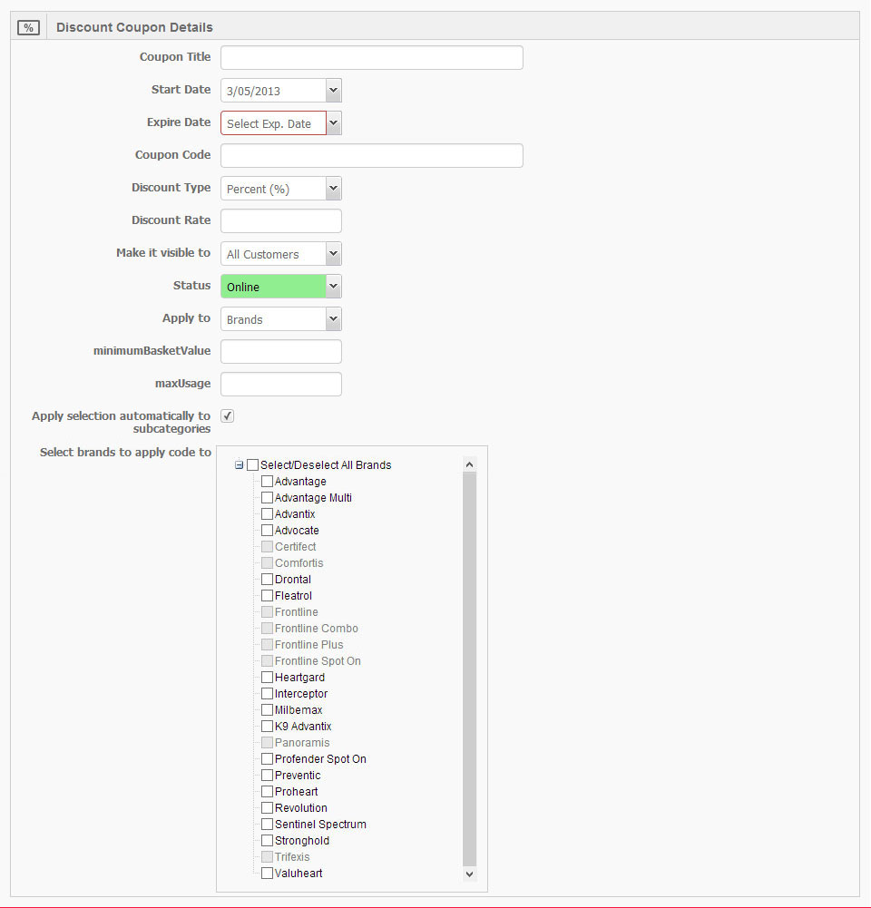Click the brand list scroll up arrow
871x908 pixels.
pyautogui.click(x=470, y=464)
